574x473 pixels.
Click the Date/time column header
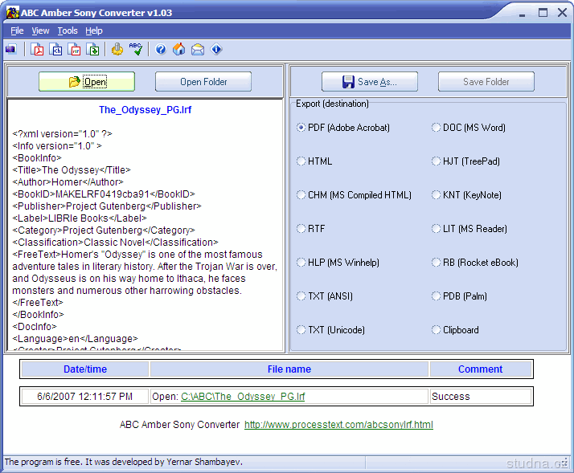(x=85, y=369)
